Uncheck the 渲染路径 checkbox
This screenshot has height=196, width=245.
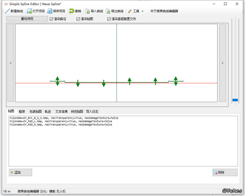tap(51, 19)
